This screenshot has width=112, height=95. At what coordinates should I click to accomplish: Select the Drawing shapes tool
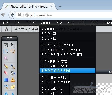[13, 87]
